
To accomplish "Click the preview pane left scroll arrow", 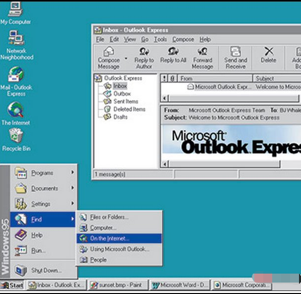I will coord(164,164).
